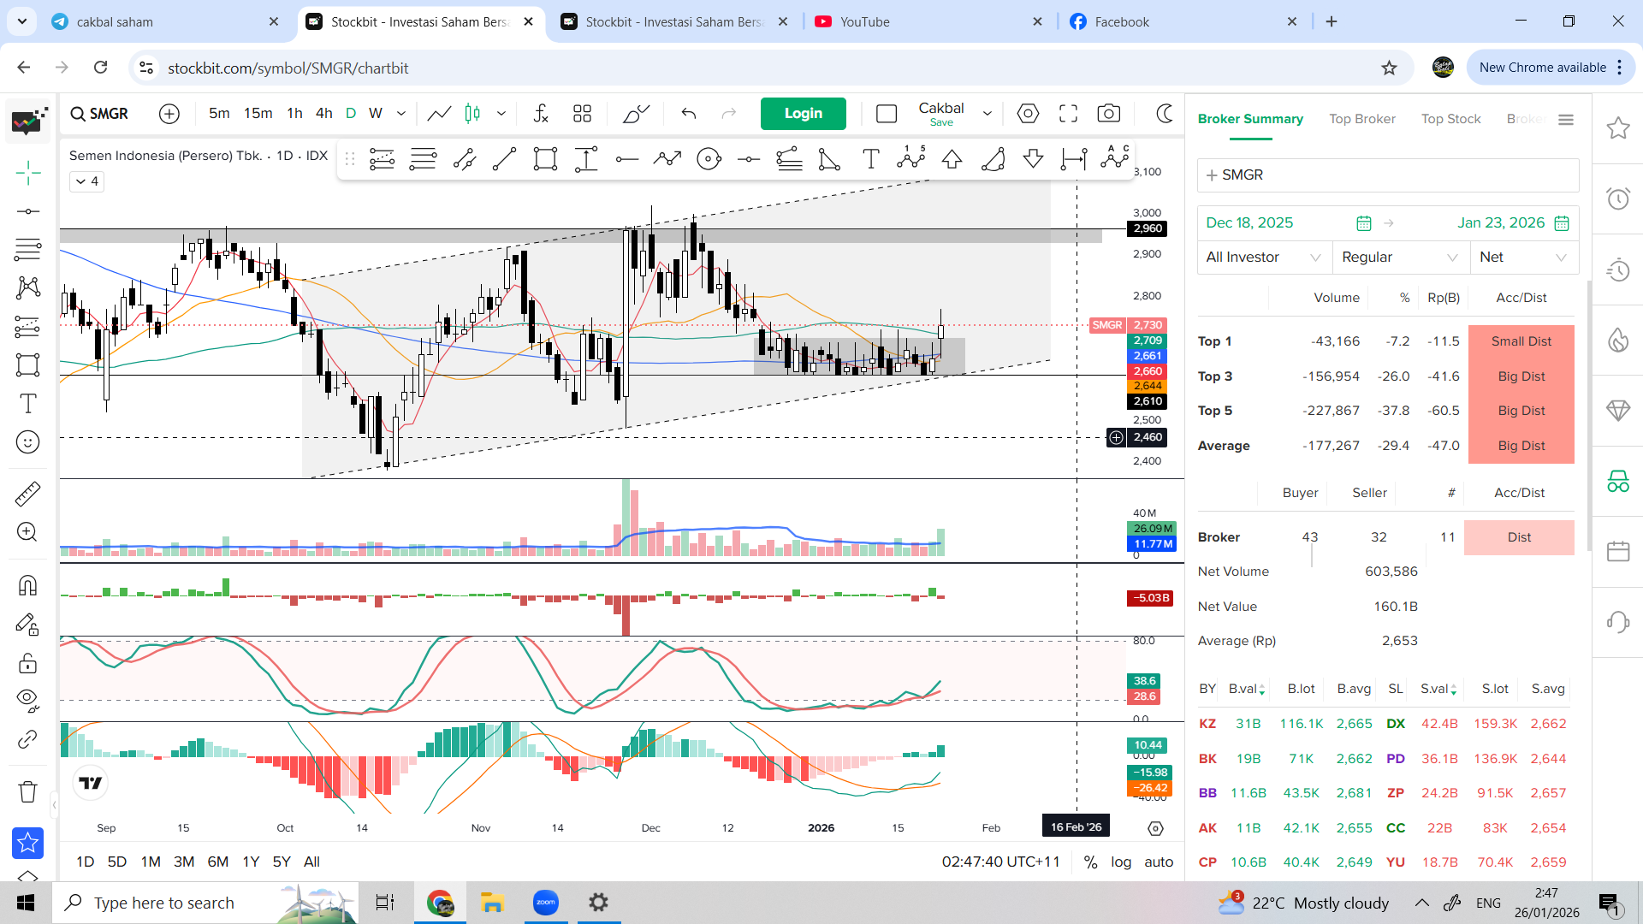This screenshot has width=1643, height=924.
Task: Enter fullscreen chart mode
Action: tap(1068, 114)
